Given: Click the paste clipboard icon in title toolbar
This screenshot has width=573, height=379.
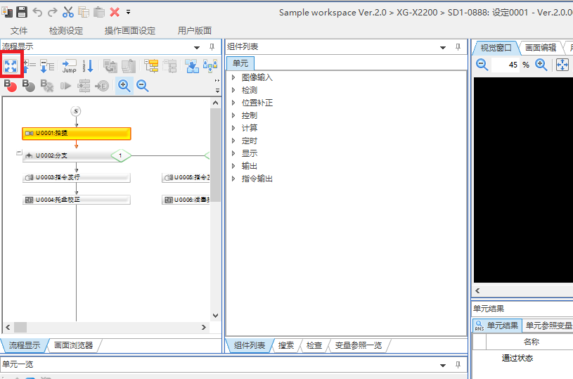Looking at the screenshot, I should coord(99,12).
